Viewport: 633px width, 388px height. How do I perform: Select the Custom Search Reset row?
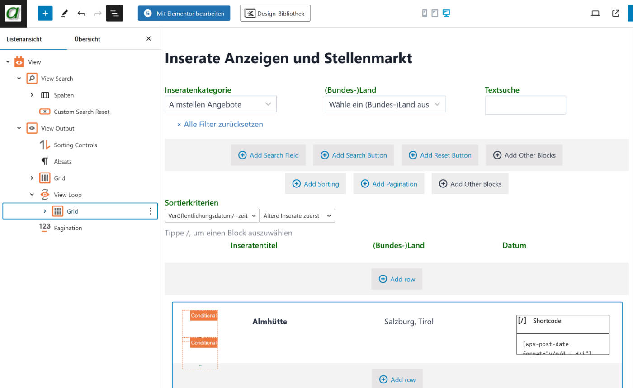point(80,112)
